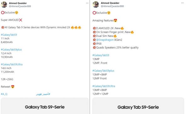Open the #GalaxyTabS9plus hashtag in left tweet
This screenshot has height=114, width=186.
point(11,50)
